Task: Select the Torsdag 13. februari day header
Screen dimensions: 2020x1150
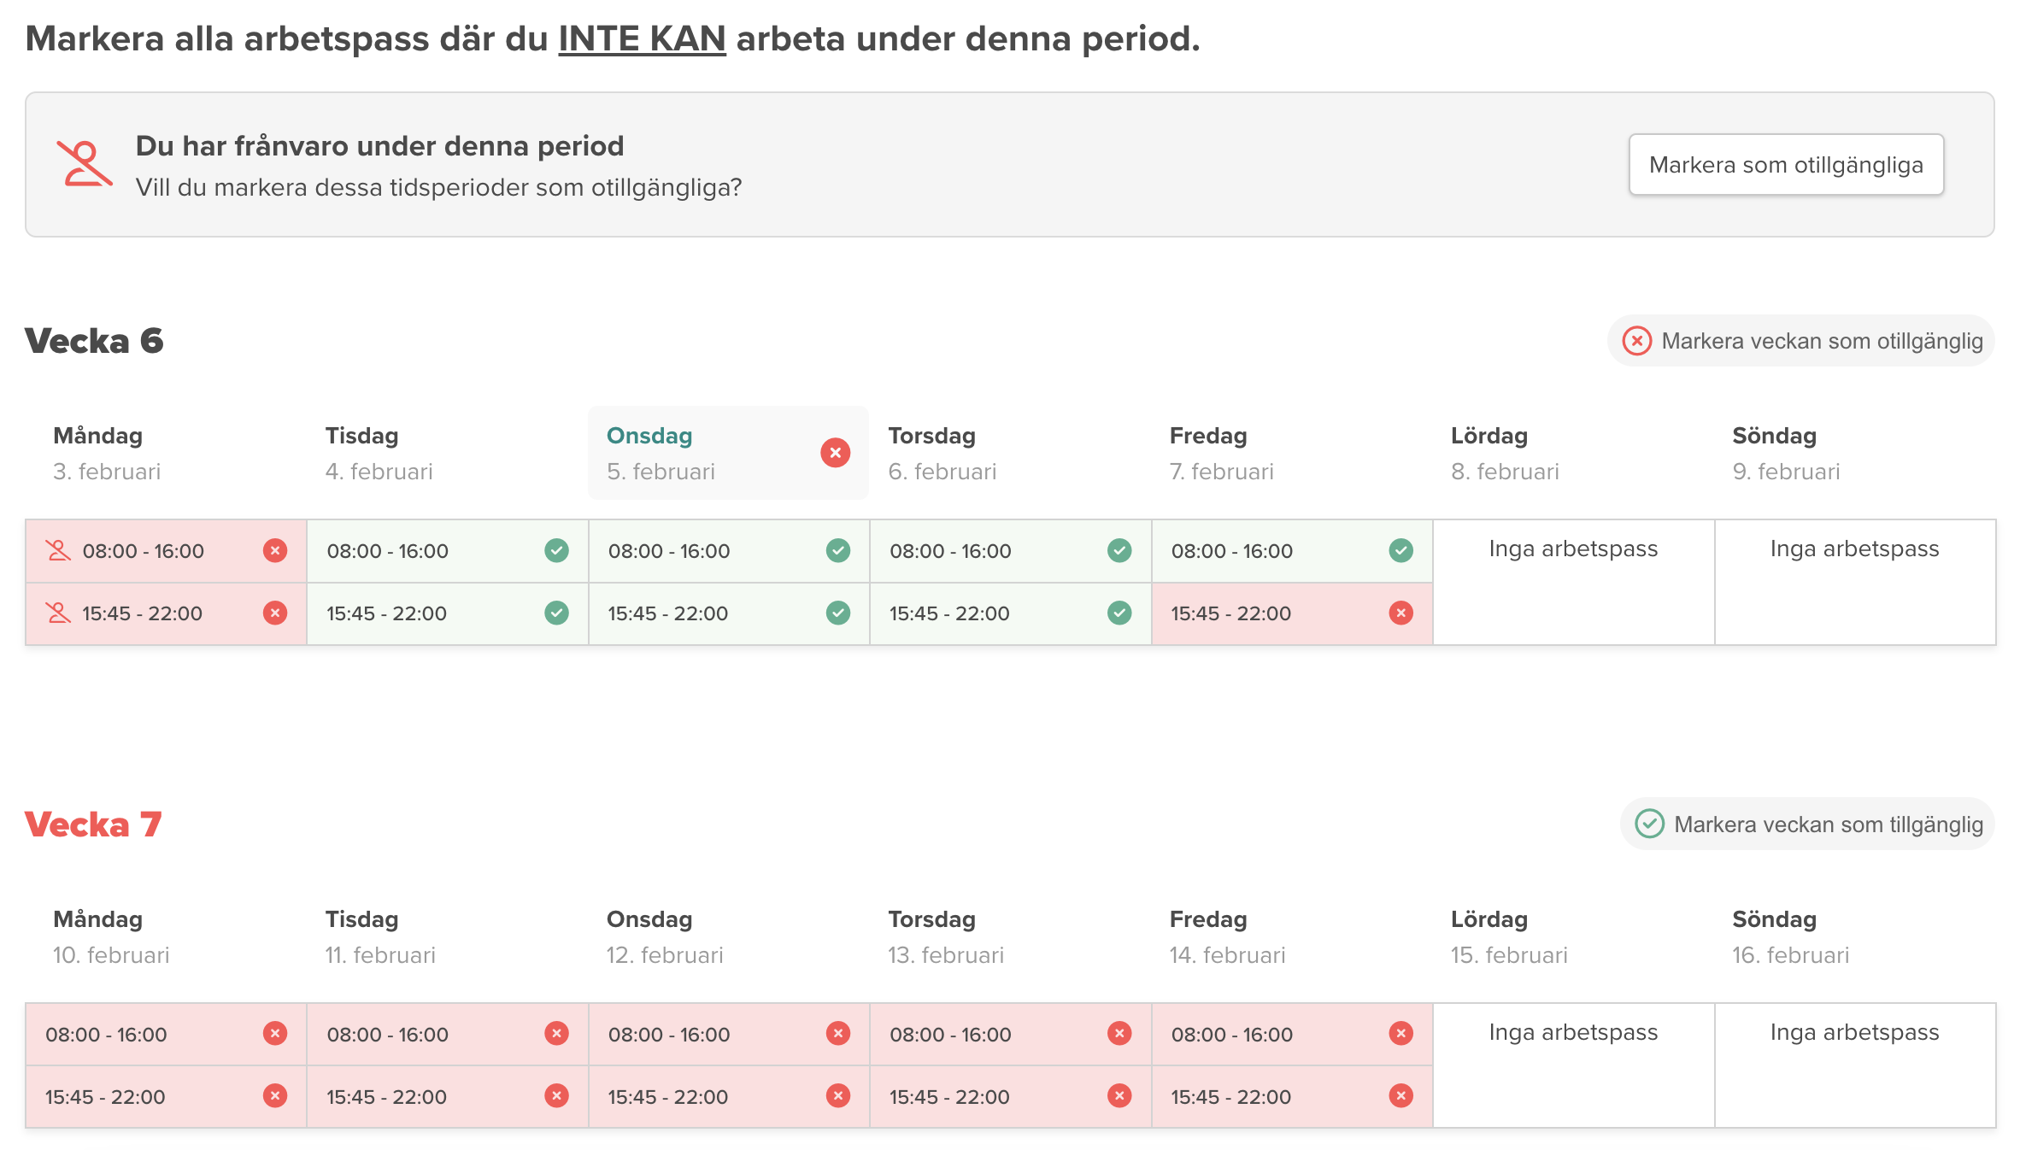Action: pos(946,936)
